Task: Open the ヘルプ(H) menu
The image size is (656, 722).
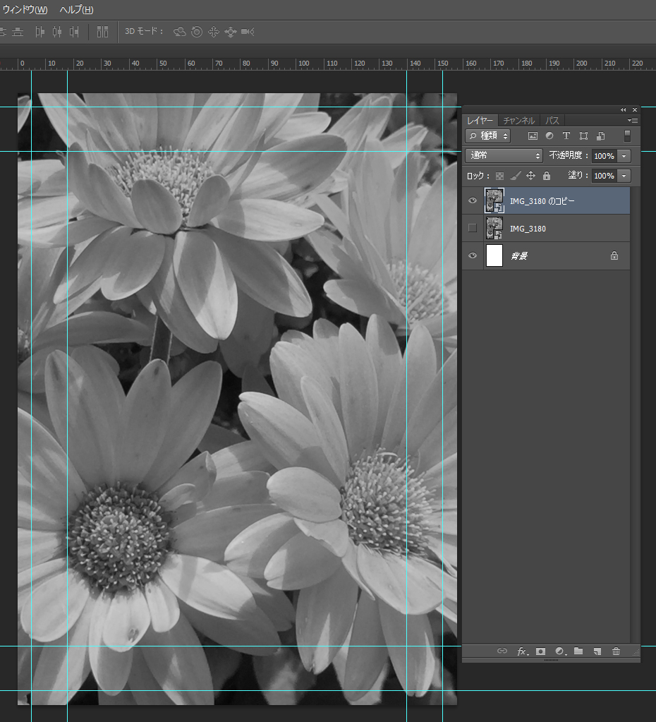Action: point(76,10)
